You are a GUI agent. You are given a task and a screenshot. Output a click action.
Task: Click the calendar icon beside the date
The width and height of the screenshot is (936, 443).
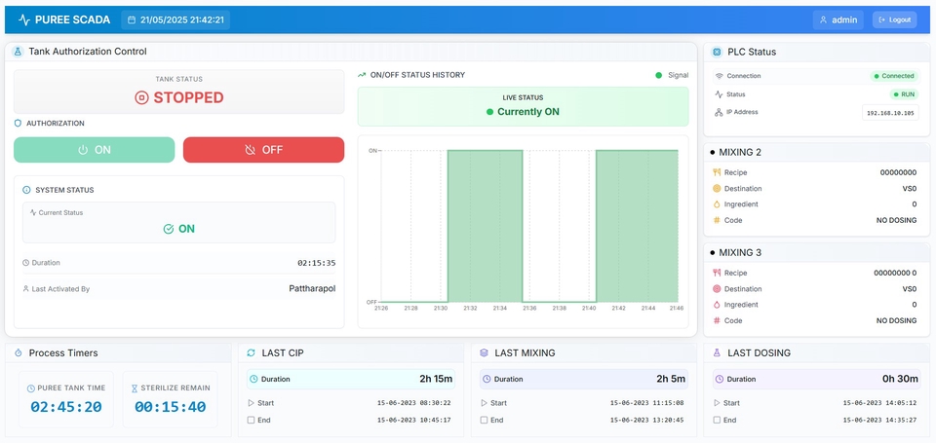132,19
